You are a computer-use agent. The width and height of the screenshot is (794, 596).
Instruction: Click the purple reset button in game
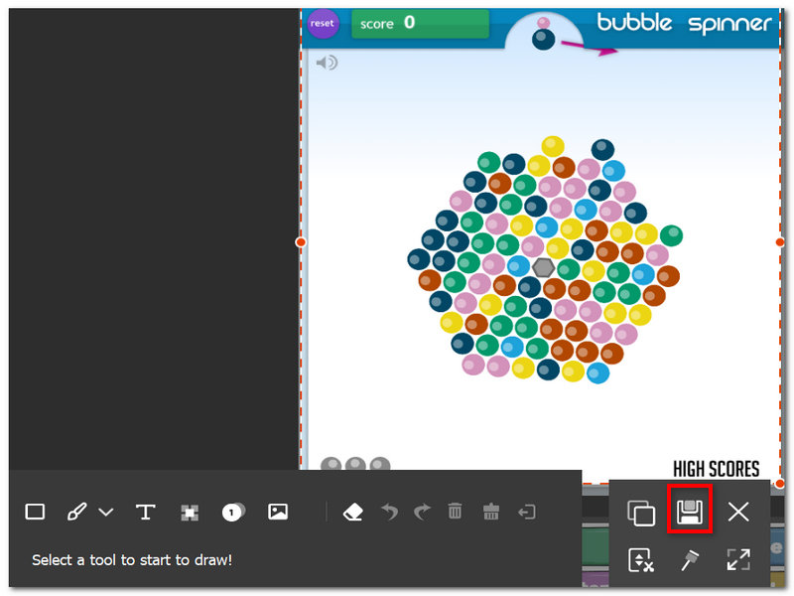click(323, 23)
